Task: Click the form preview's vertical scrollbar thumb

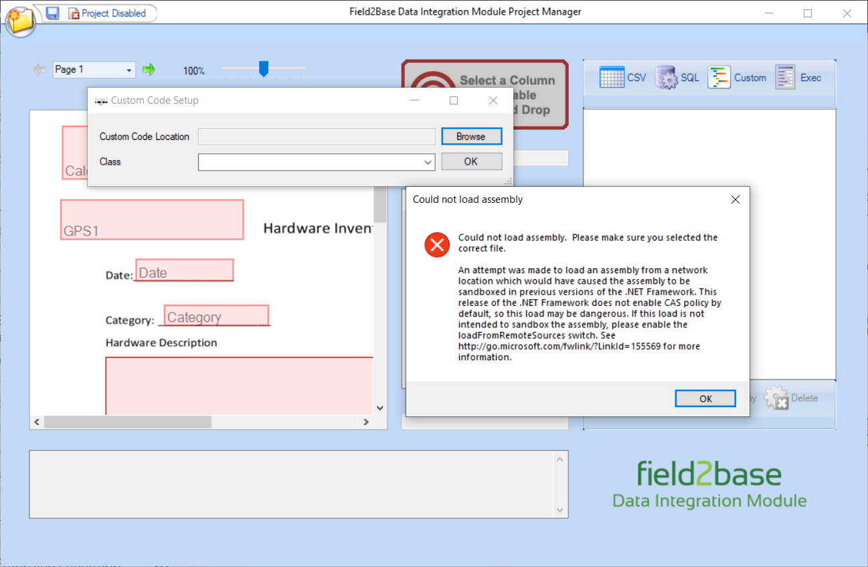Action: tap(380, 204)
